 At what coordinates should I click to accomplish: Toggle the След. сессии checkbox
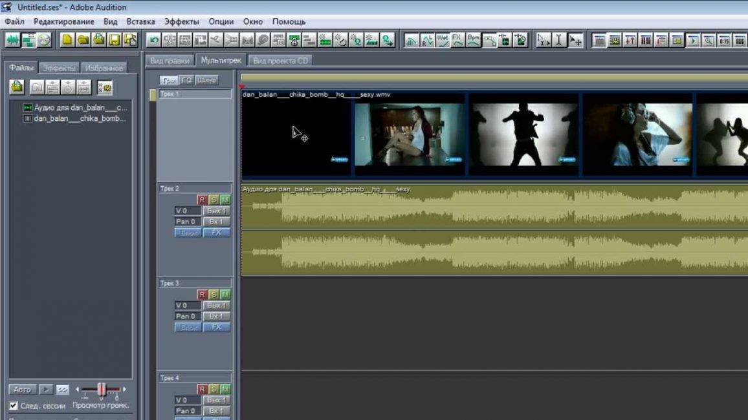(14, 406)
